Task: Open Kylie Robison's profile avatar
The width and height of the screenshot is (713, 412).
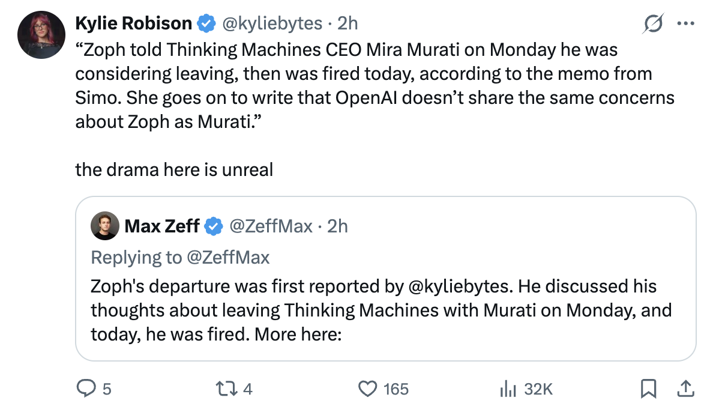Action: [x=41, y=34]
